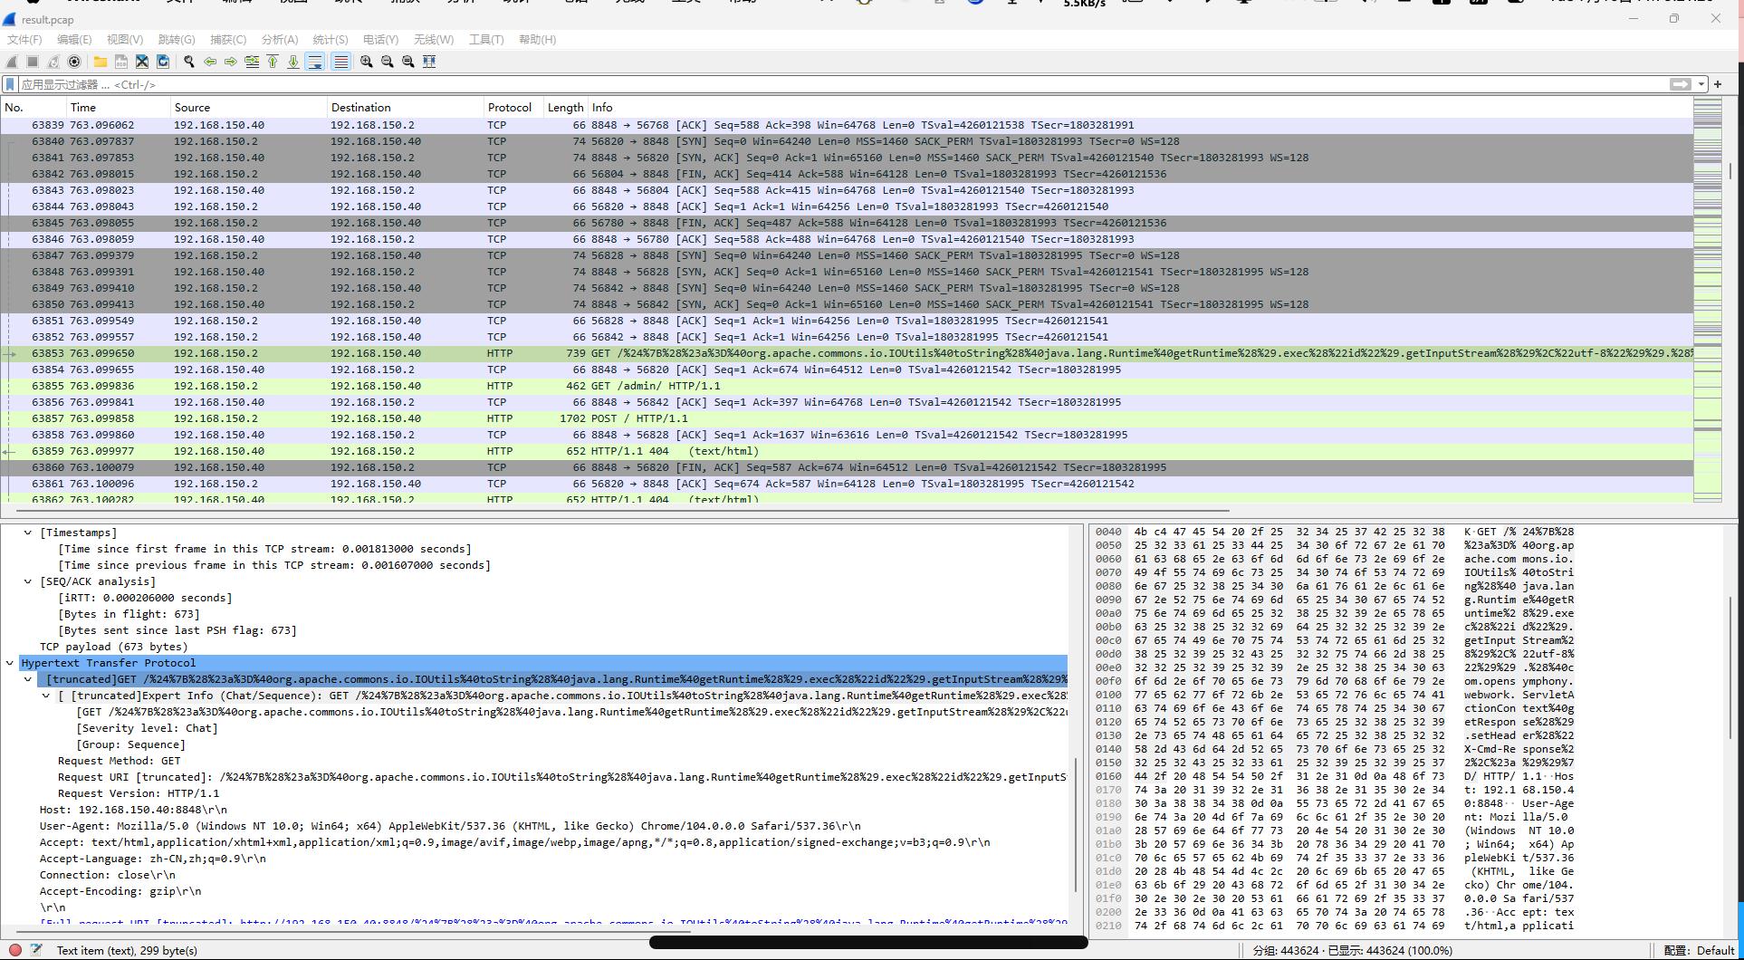
Task: Sort packets by Destination column header
Action: [406, 107]
